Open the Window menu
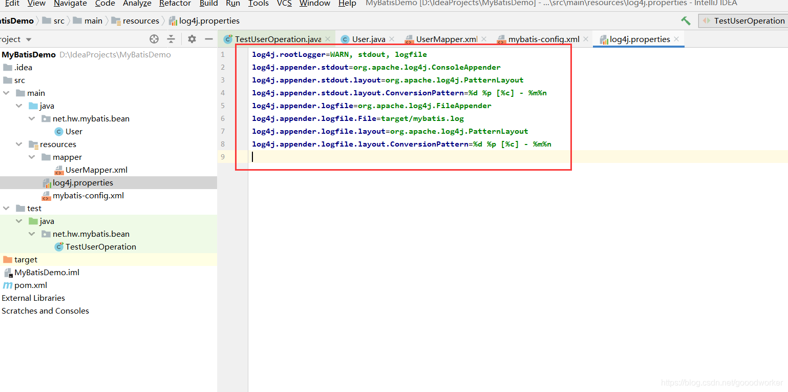This screenshot has width=788, height=392. [x=315, y=4]
